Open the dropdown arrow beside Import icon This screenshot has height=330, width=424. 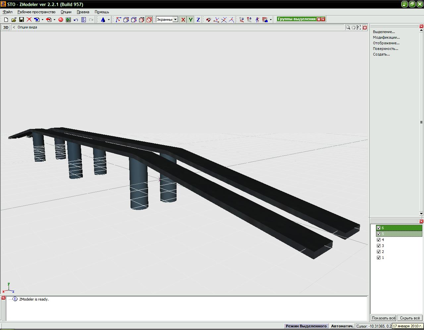click(42, 20)
